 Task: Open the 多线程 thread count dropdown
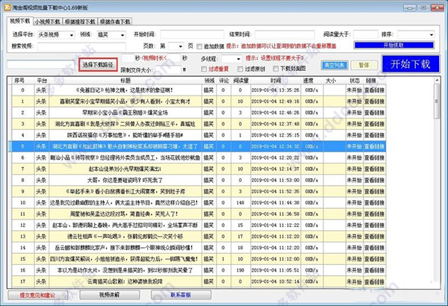point(231,59)
